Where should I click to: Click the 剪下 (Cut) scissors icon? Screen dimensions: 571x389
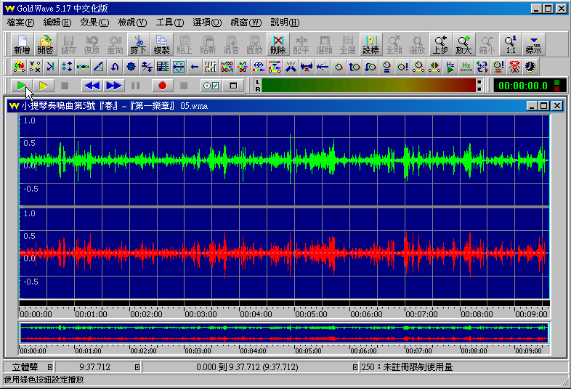click(138, 45)
